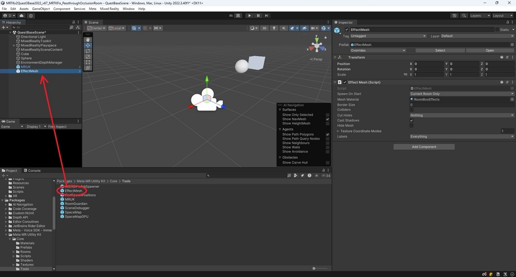The image size is (516, 277).
Task: Select the Rotate tool in Scene toolbar
Action: pyautogui.click(x=88, y=51)
